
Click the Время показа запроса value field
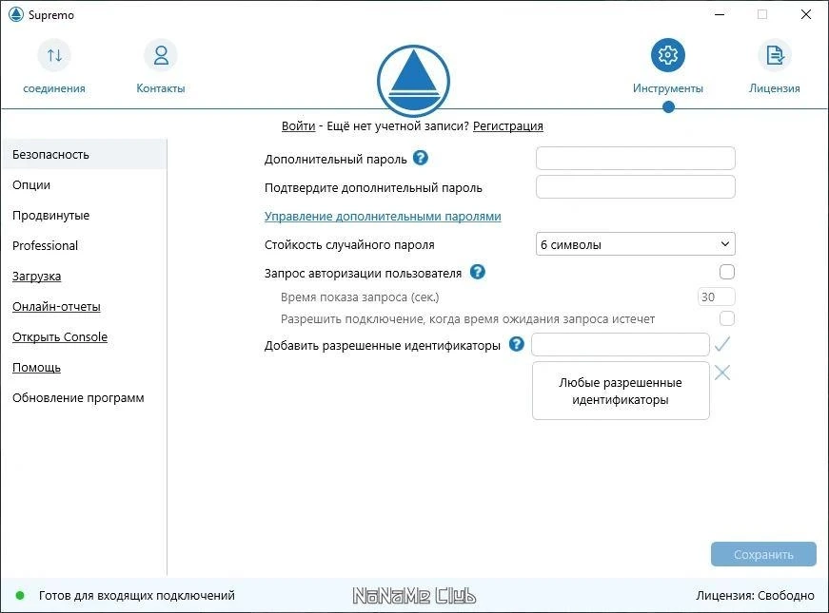click(716, 297)
